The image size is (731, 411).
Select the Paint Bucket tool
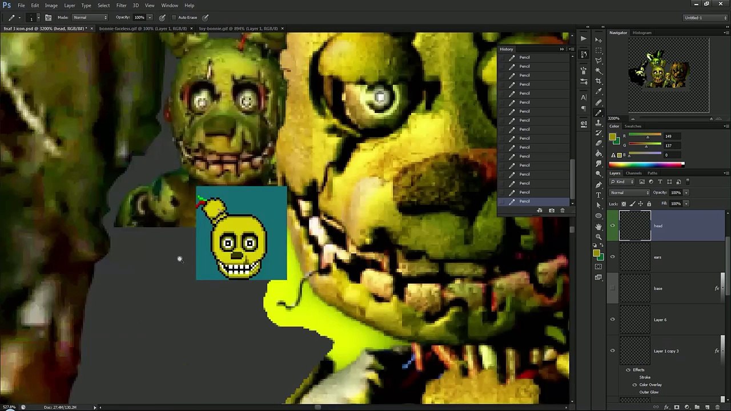[x=599, y=154]
